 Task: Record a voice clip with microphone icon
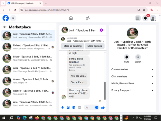(62, 107)
